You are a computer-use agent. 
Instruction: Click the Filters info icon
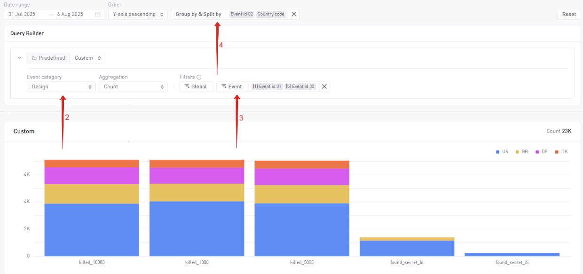pos(199,77)
